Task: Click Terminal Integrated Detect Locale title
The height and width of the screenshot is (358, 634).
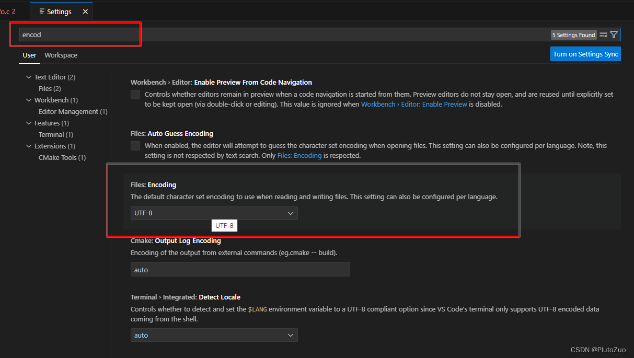Action: pyautogui.click(x=186, y=297)
